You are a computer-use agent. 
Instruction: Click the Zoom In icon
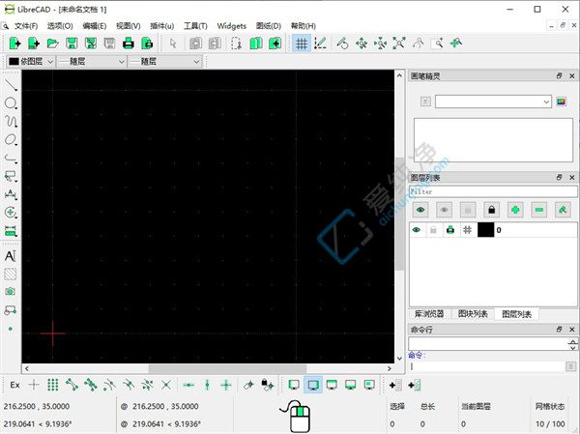[x=362, y=43]
